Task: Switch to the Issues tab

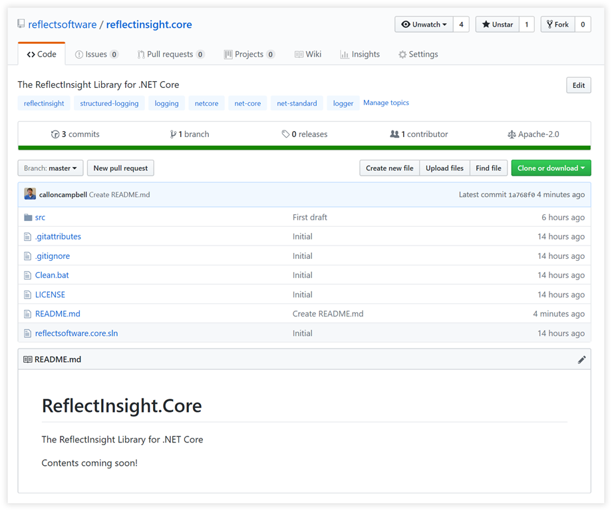Action: pos(96,55)
